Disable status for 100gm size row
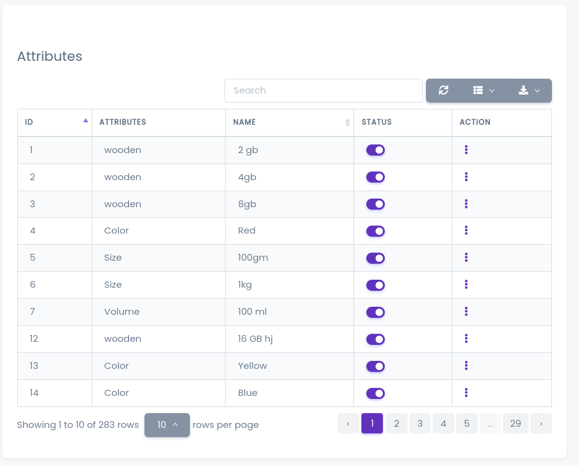The height and width of the screenshot is (466, 579). coord(375,258)
